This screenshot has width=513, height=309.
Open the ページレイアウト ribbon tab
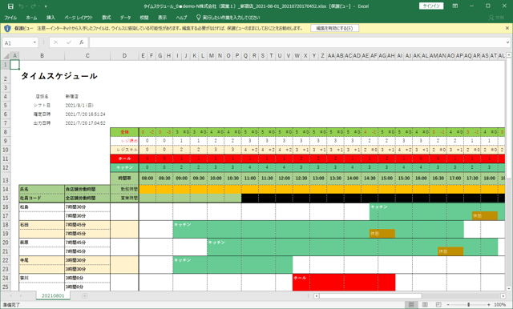[79, 18]
